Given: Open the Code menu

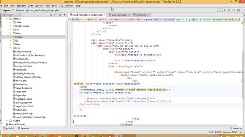Looking at the screenshot, I should click(x=31, y=6).
